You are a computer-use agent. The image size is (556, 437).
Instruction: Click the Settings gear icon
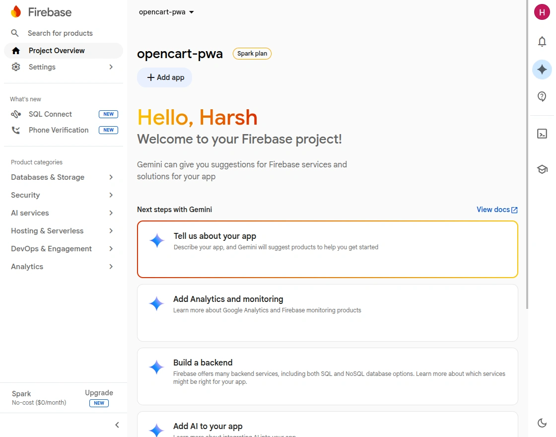[15, 67]
